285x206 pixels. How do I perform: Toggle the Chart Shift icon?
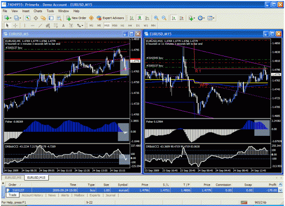coord(181,18)
